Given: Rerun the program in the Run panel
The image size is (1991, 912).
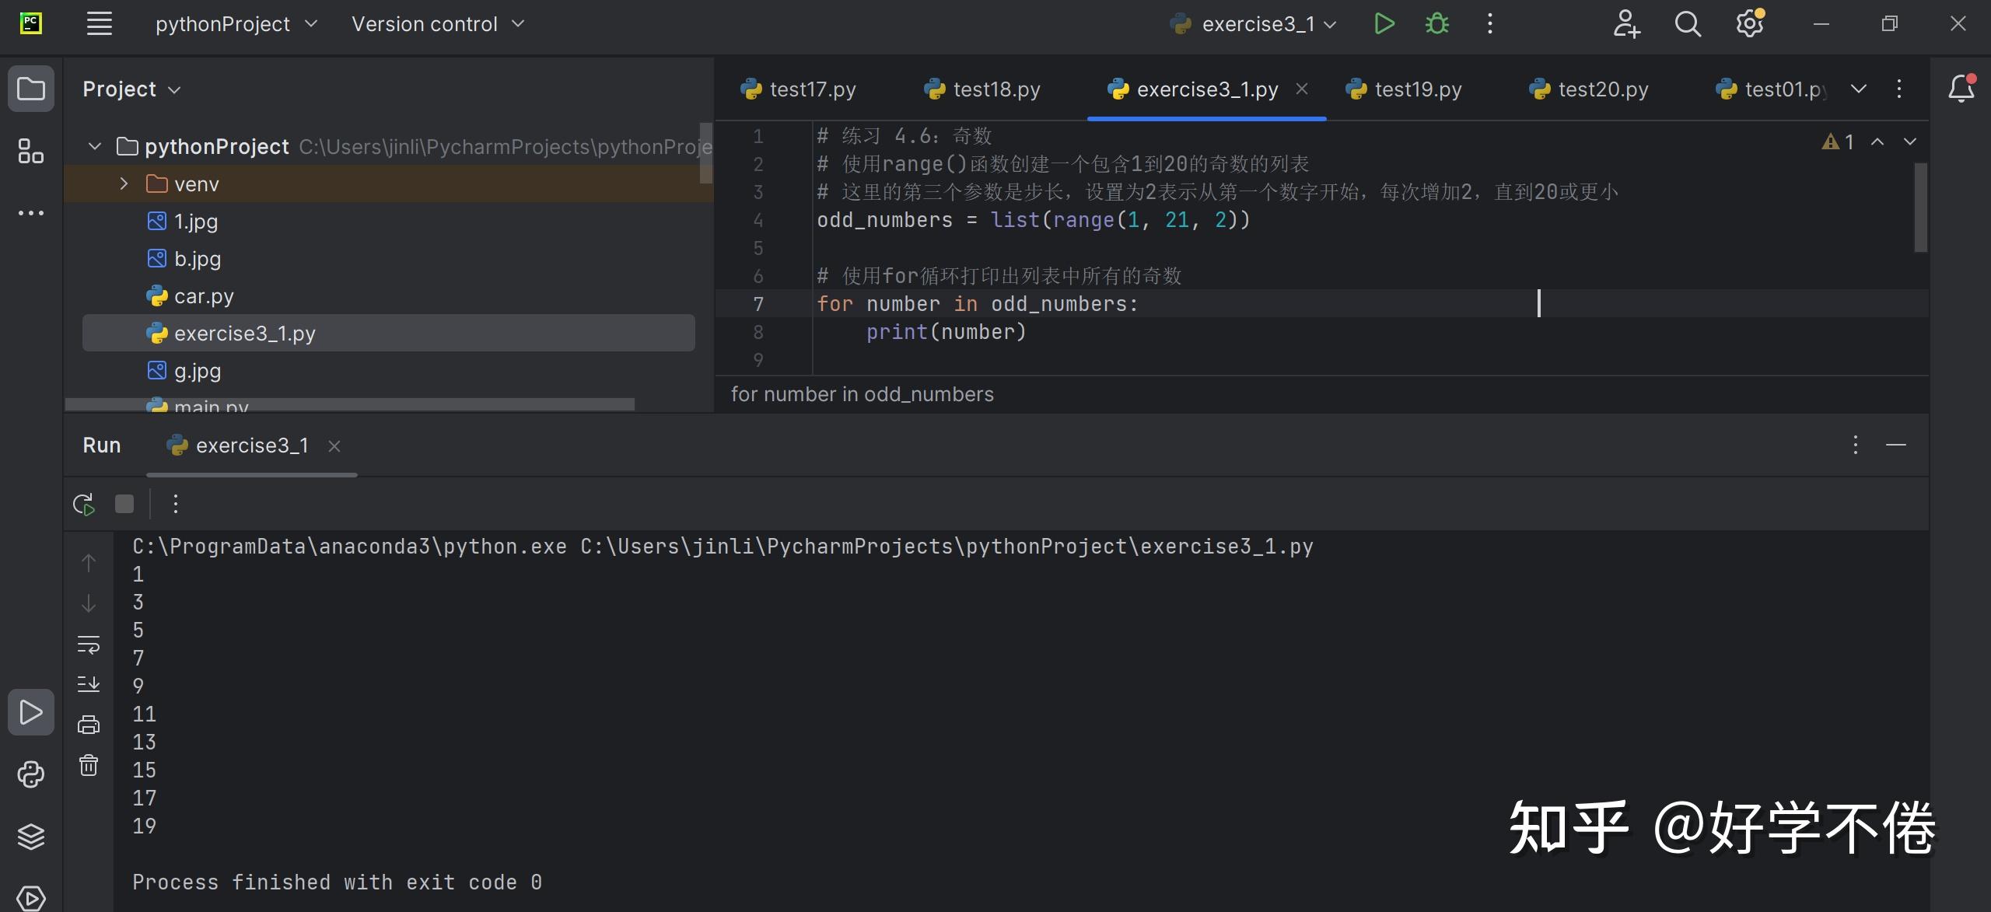Looking at the screenshot, I should coord(83,503).
